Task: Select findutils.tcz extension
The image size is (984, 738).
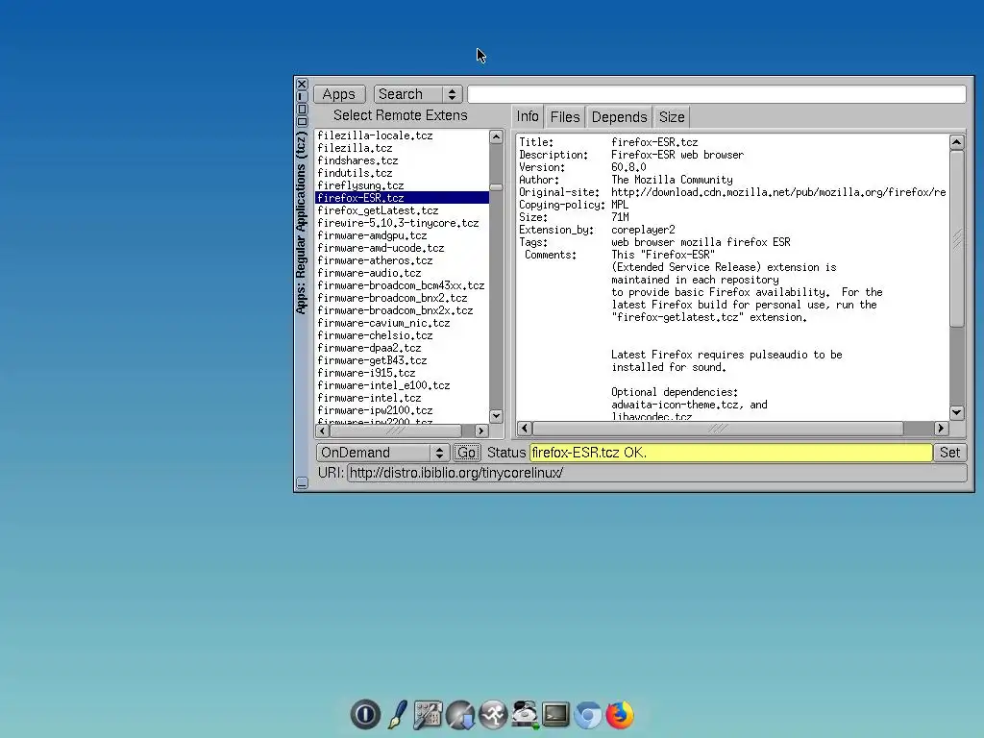Action: click(402, 173)
